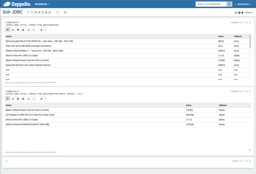
Task: Download second paragraph results as CSV
Action: (x=42, y=99)
